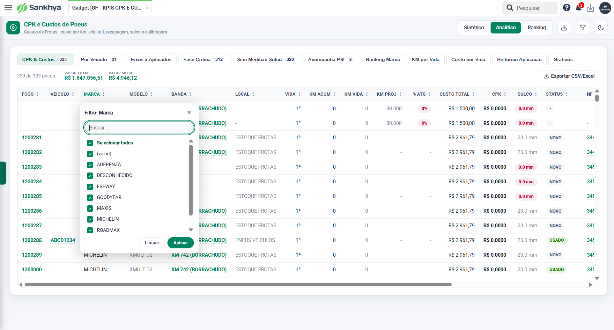Open the notifications bell

pyautogui.click(x=579, y=8)
